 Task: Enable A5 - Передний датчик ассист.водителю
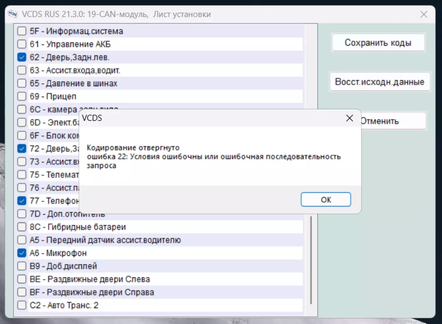point(22,240)
